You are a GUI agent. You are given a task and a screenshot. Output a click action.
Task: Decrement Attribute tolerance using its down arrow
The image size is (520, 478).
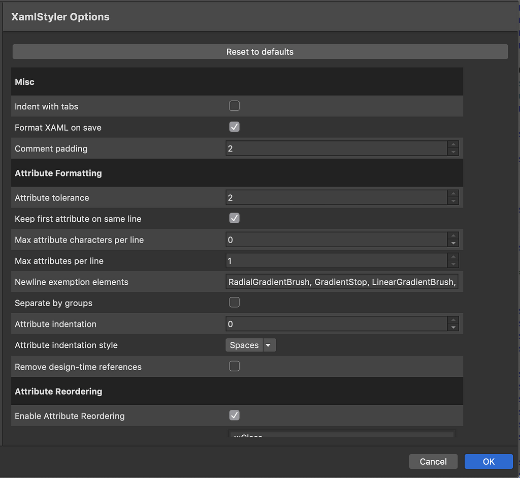pos(453,201)
